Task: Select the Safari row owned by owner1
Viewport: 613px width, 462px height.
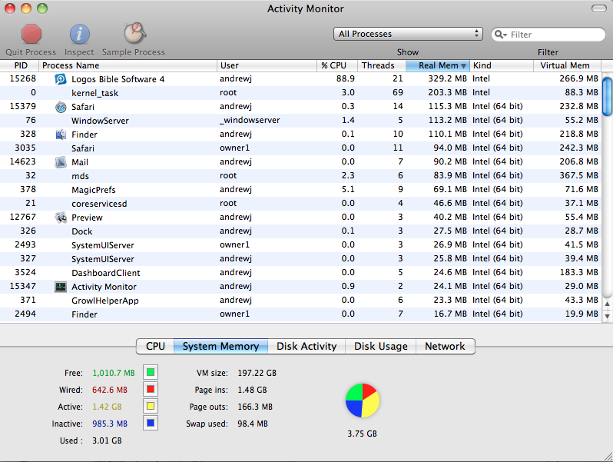Action: point(300,148)
